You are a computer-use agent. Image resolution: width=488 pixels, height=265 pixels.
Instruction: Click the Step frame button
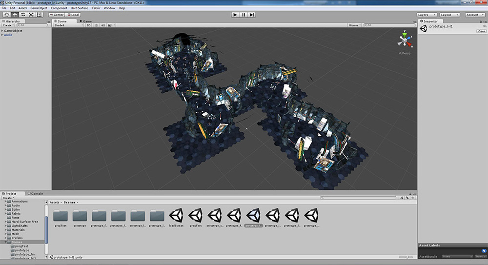click(x=252, y=15)
